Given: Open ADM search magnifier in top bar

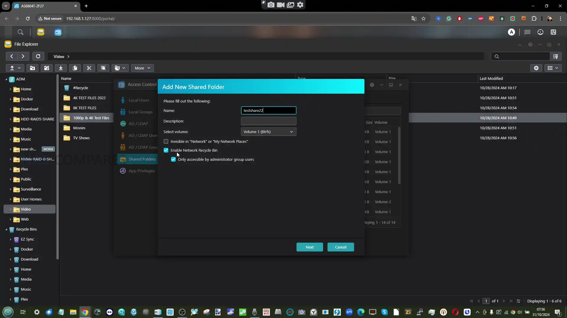Looking at the screenshot, I should (20, 32).
